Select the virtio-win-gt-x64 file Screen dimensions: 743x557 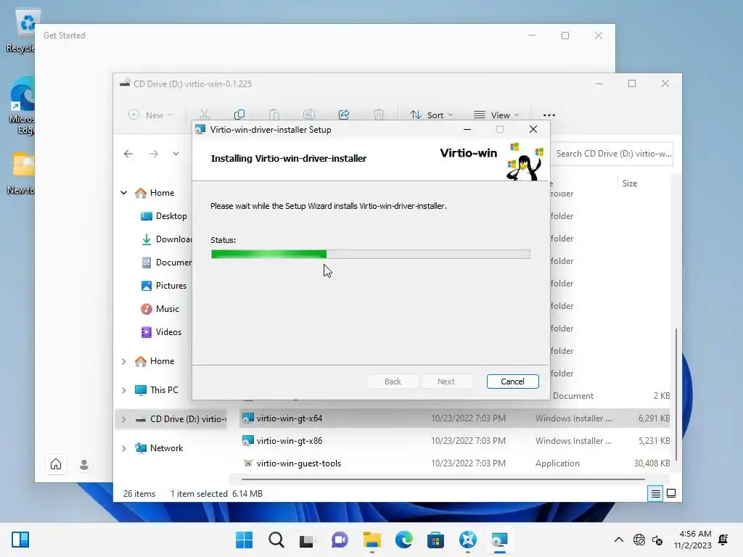tap(454, 418)
